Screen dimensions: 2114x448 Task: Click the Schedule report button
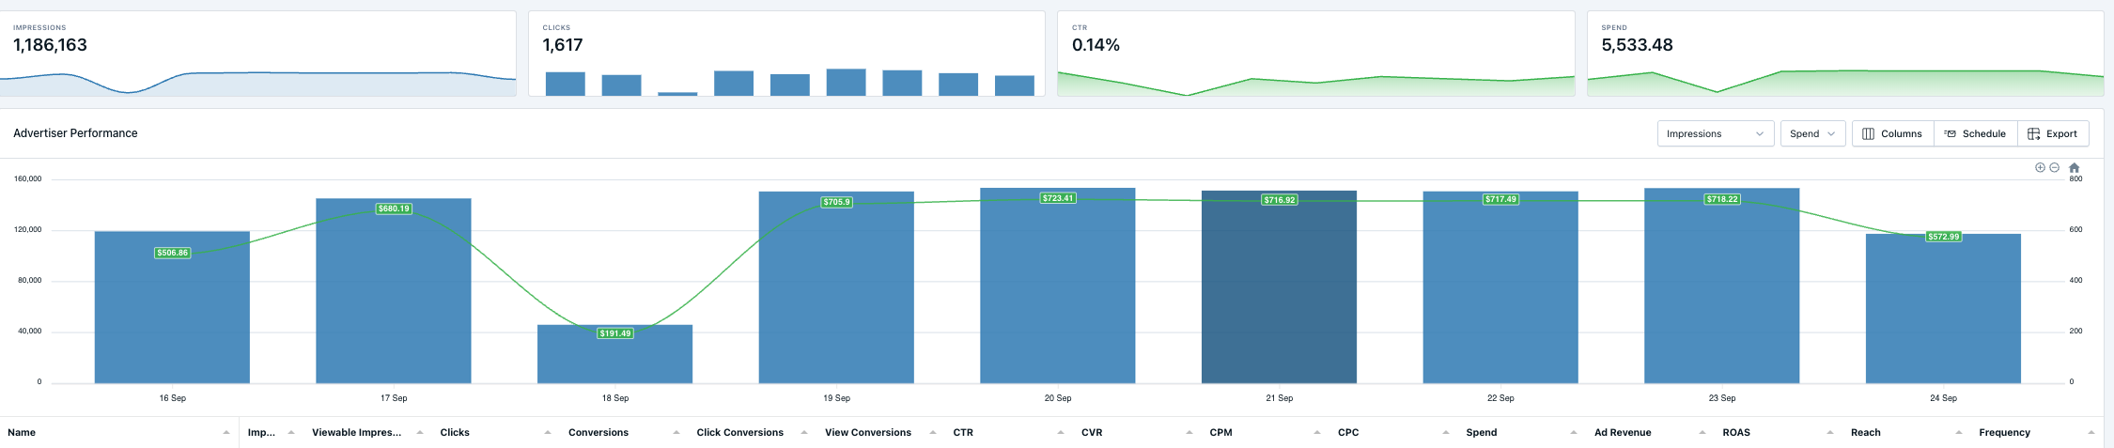1975,133
